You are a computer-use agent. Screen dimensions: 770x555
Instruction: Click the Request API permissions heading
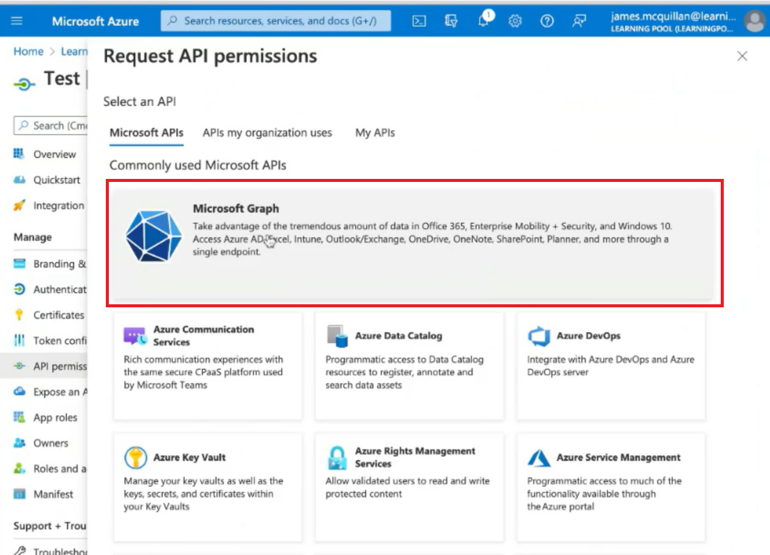tap(210, 56)
